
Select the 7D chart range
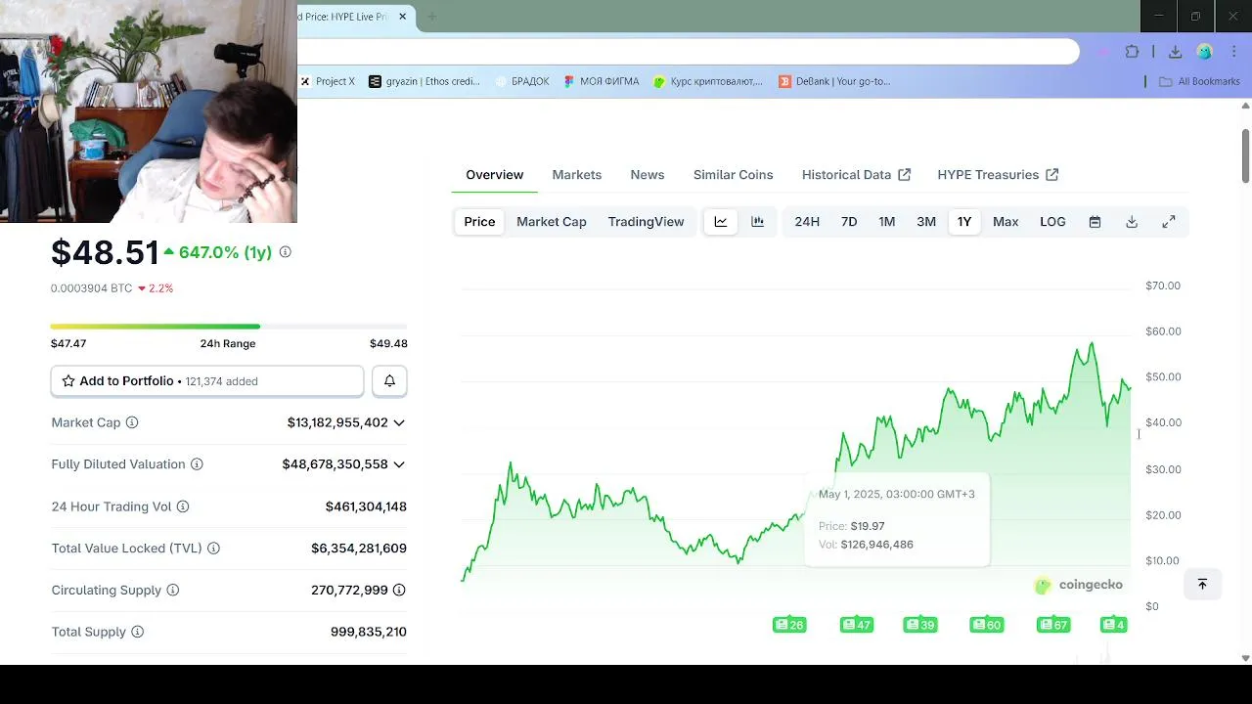pos(849,222)
